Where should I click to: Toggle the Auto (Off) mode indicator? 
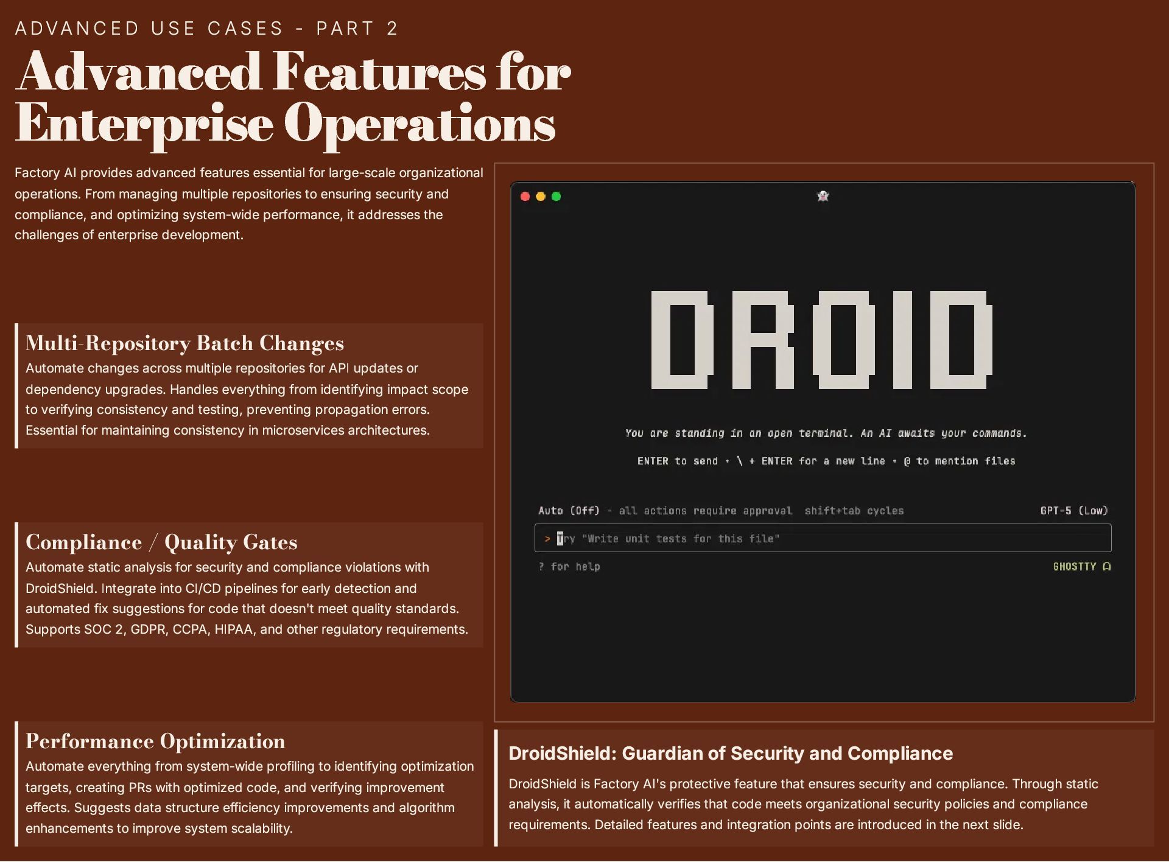569,511
